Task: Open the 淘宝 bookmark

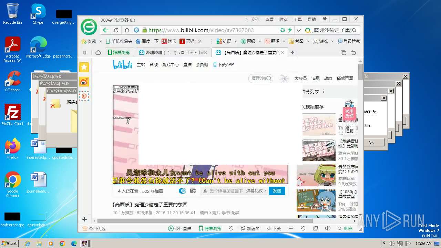Action: tap(169, 41)
